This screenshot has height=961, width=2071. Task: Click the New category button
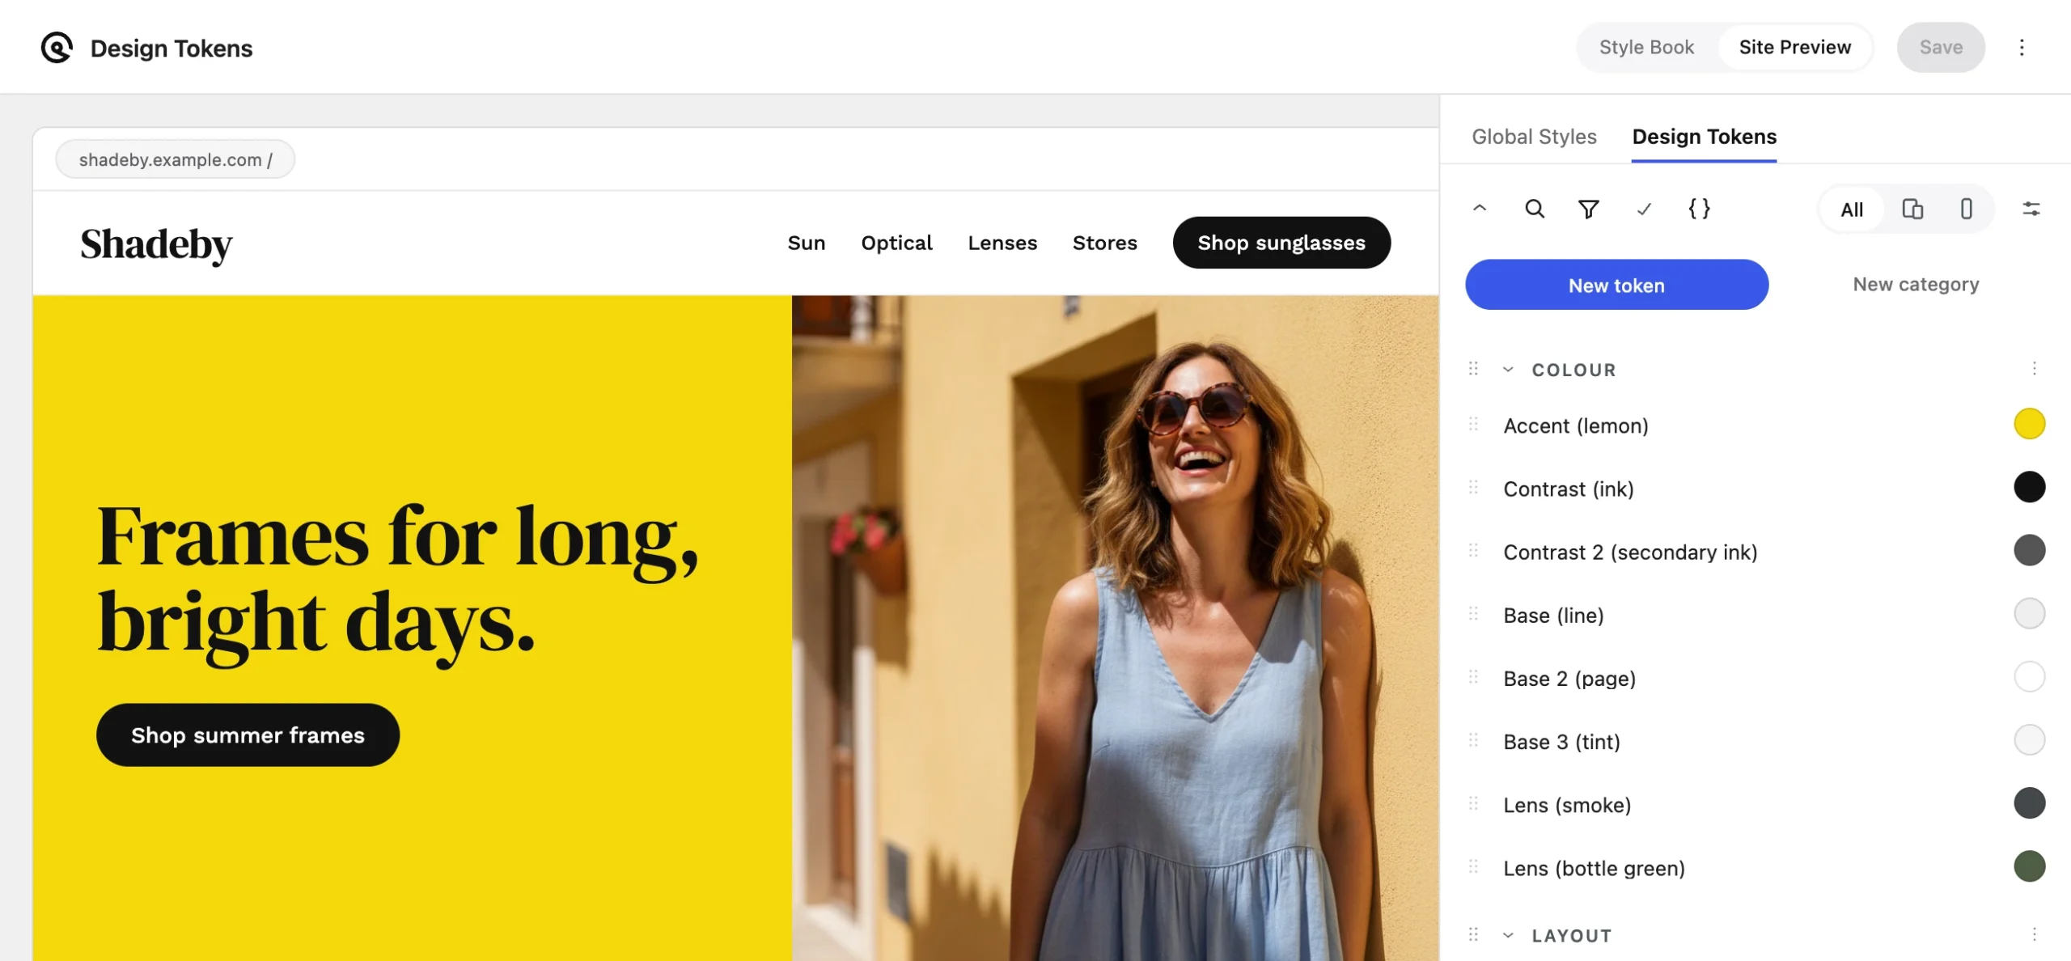pos(1916,285)
